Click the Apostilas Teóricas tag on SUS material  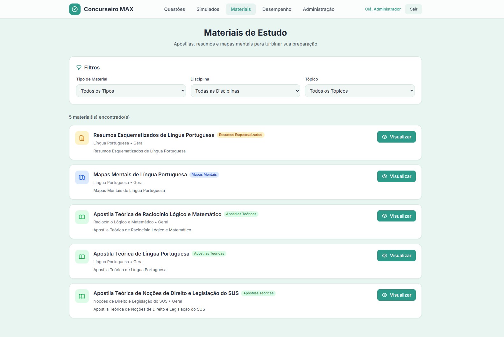click(x=258, y=293)
